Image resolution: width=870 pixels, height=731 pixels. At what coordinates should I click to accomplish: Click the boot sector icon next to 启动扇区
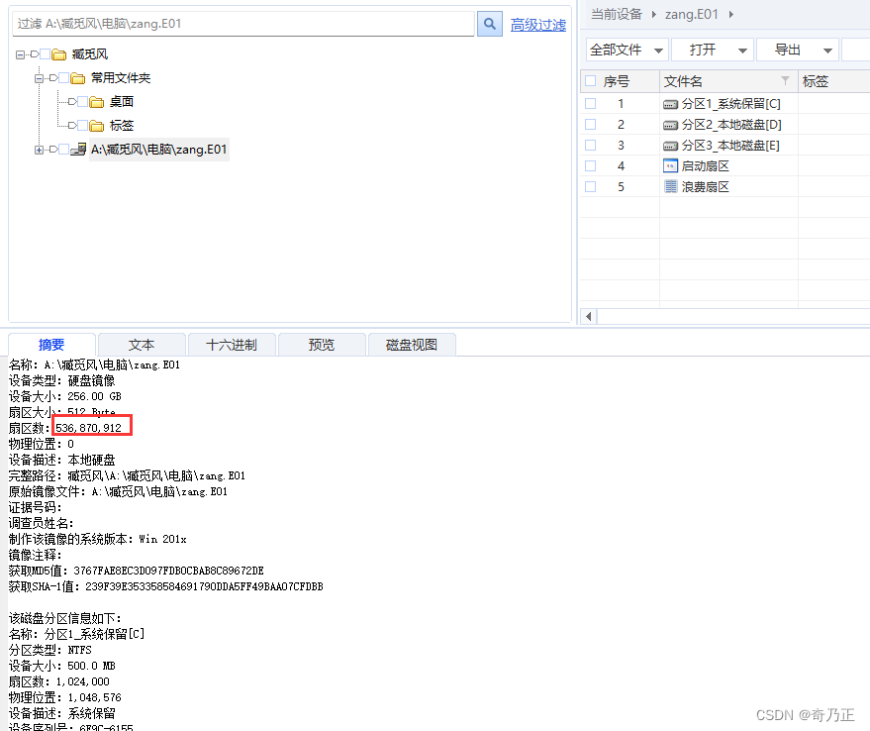coord(671,164)
